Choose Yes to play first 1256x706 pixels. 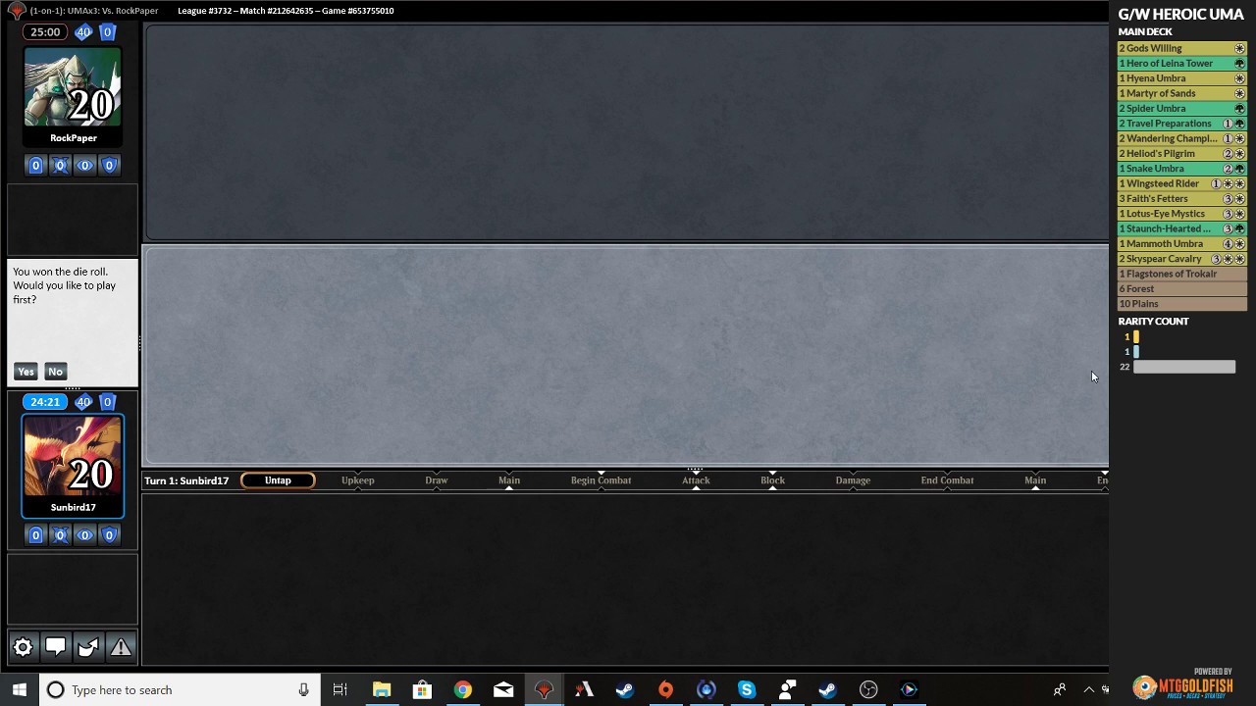[x=26, y=372]
